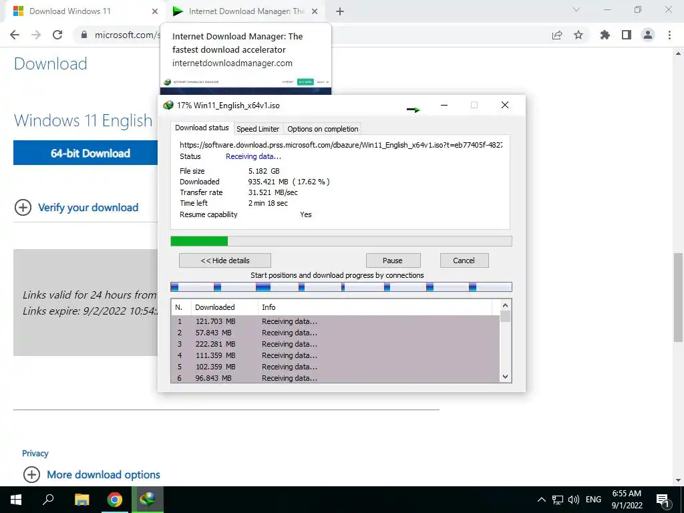Minimize the IDM download dialog

444,105
